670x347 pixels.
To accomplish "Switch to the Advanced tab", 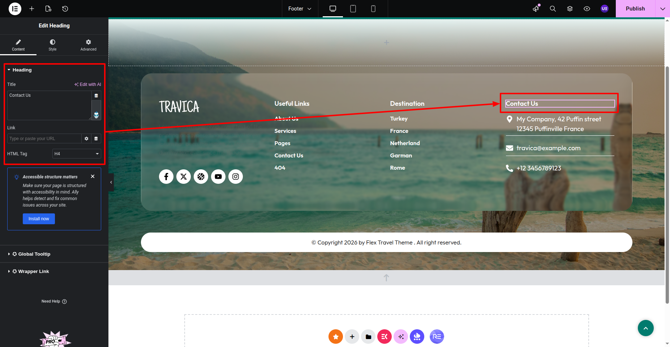I will (88, 45).
